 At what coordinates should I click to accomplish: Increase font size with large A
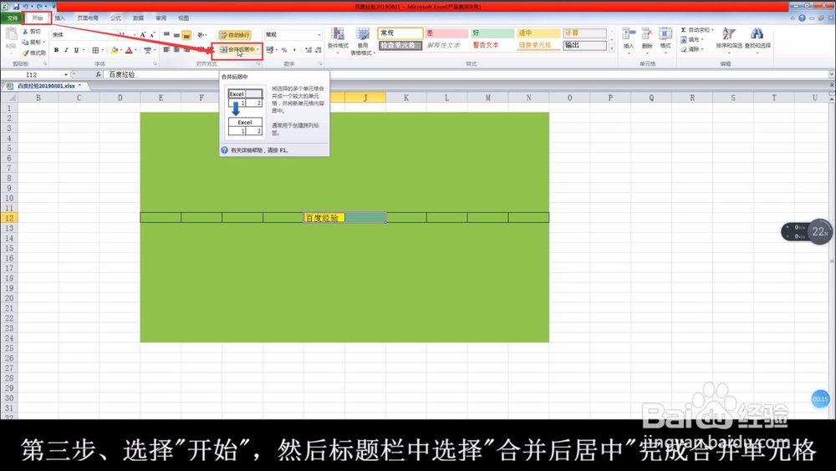click(x=142, y=34)
